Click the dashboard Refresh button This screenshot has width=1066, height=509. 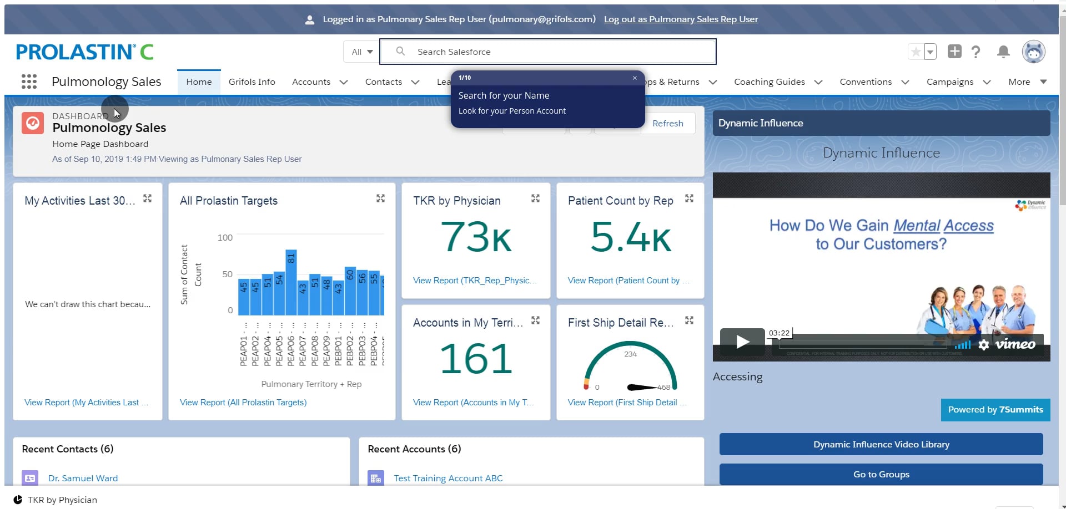(668, 123)
